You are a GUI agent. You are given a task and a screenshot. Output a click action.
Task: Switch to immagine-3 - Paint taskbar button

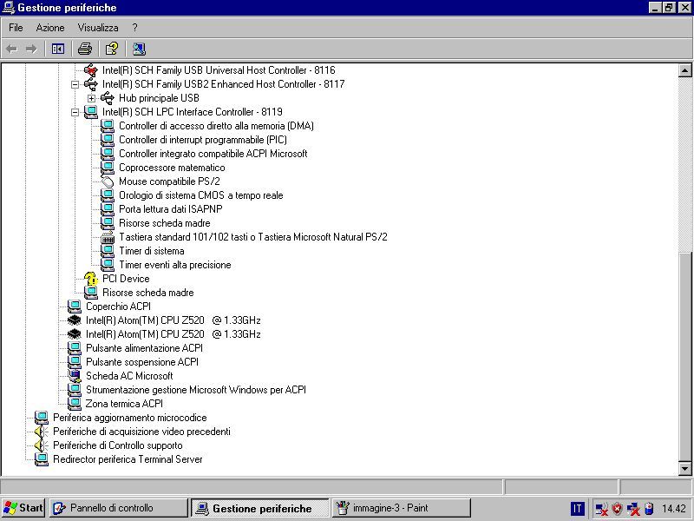click(x=401, y=508)
